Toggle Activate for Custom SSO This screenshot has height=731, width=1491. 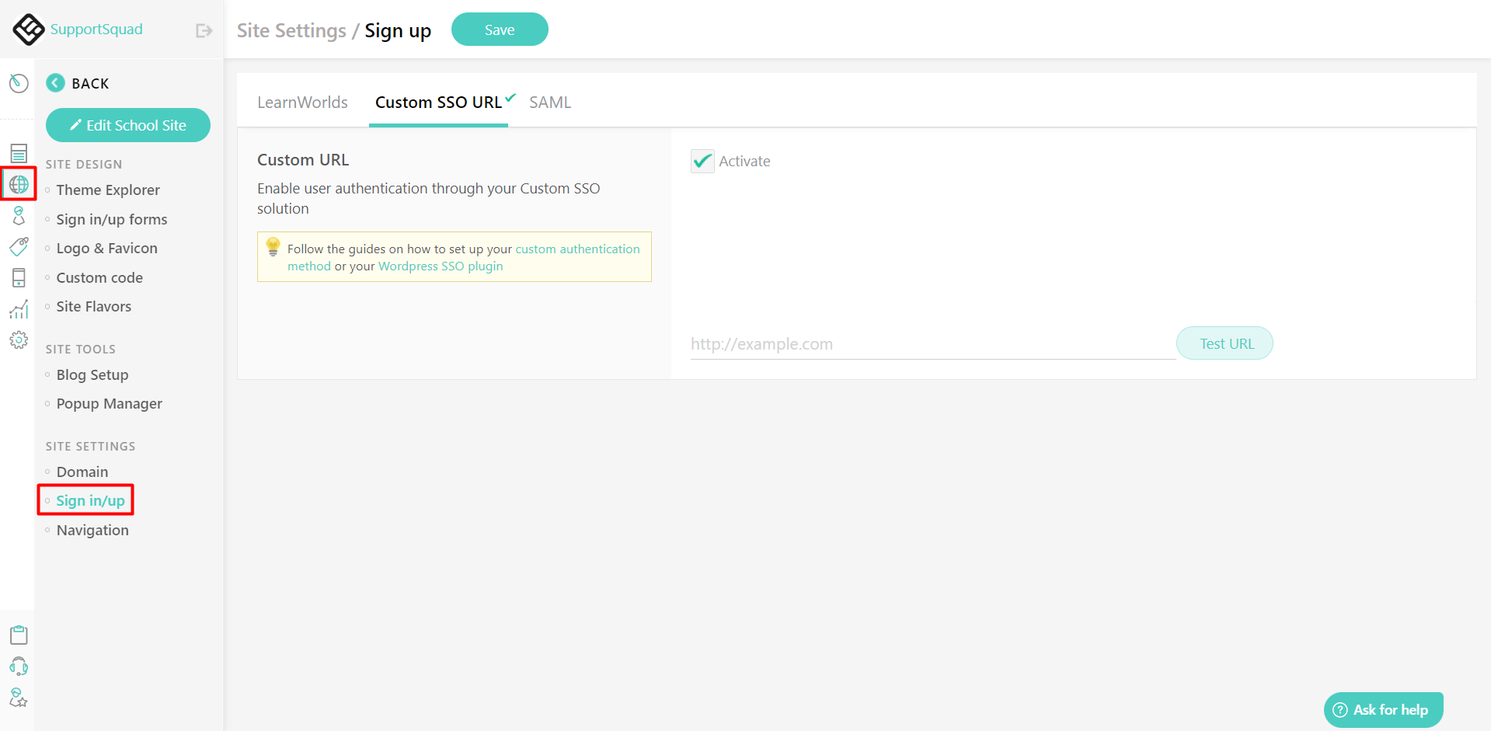tap(702, 161)
